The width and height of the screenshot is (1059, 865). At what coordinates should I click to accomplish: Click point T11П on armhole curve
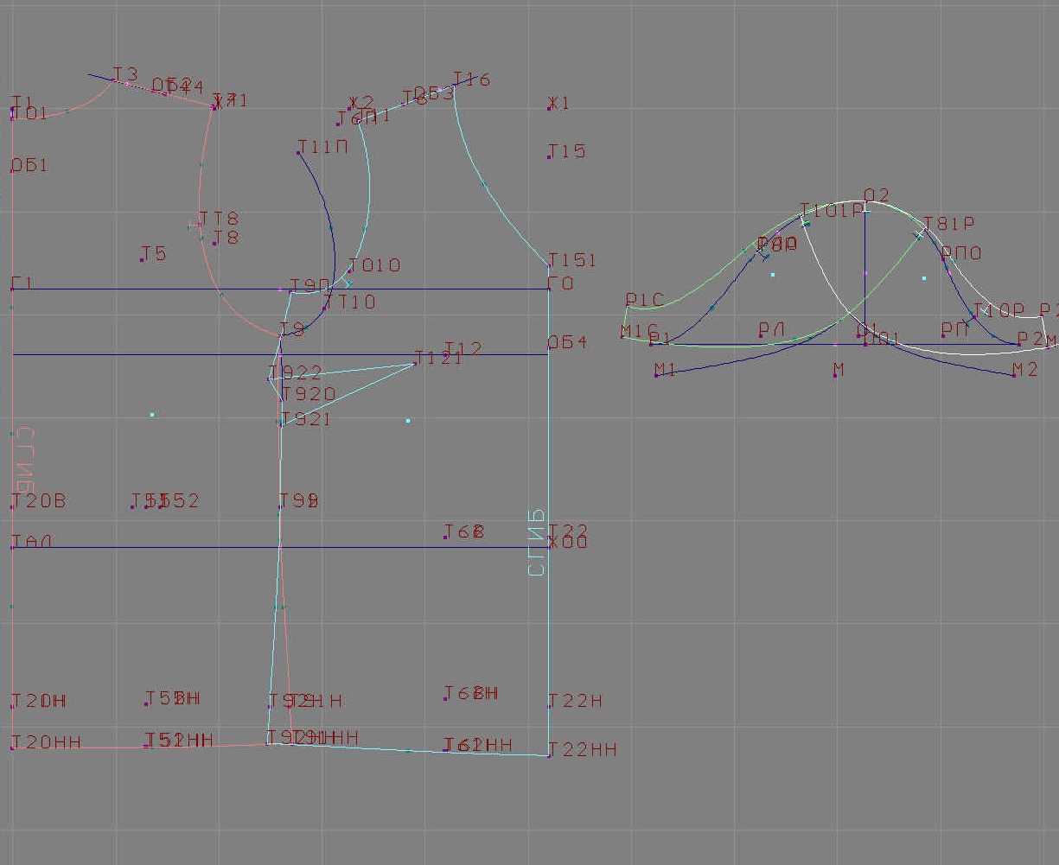(298, 153)
